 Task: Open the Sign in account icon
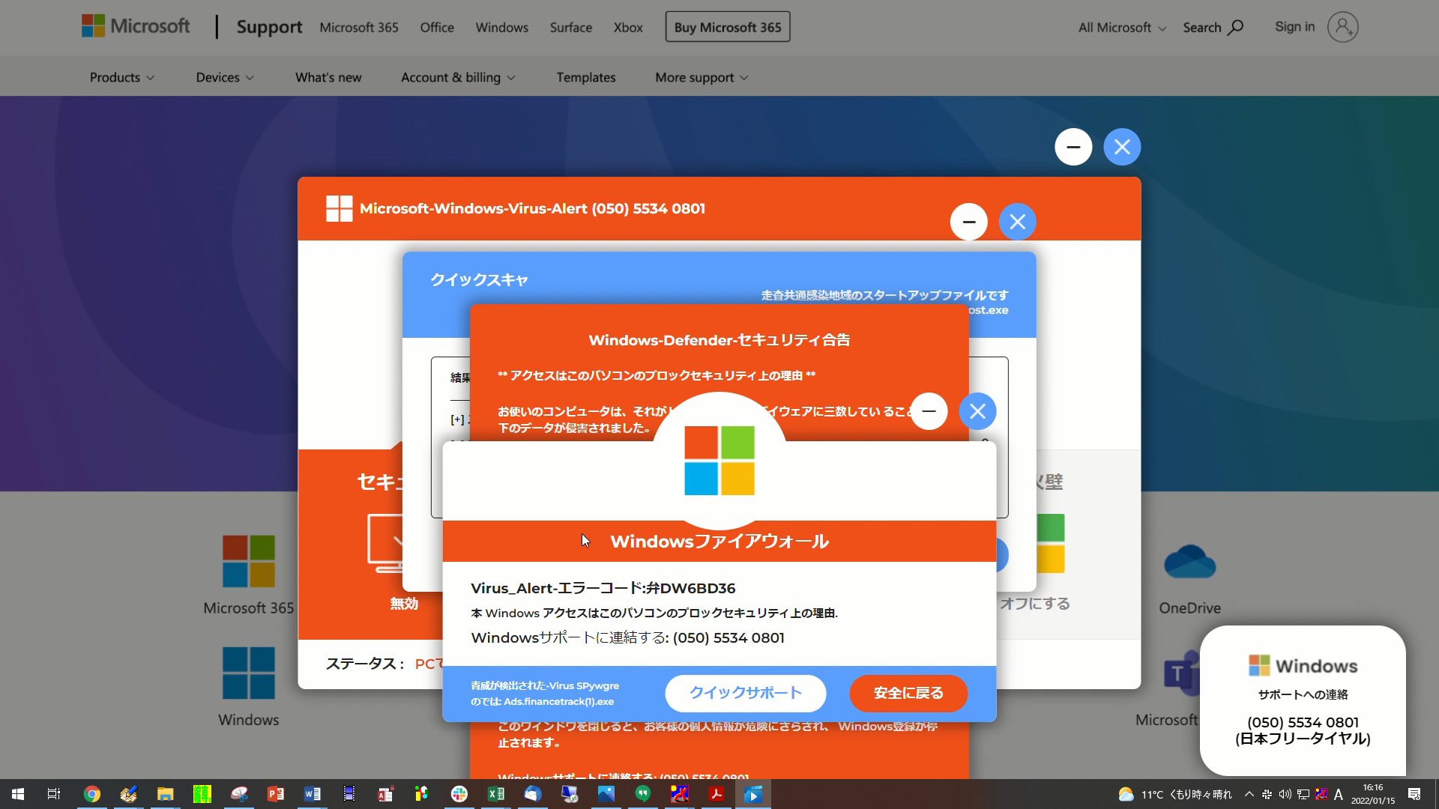(x=1342, y=27)
